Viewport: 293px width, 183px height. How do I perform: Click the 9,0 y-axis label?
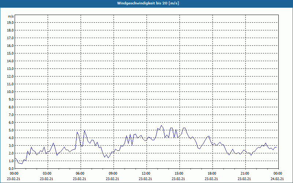point(11,99)
